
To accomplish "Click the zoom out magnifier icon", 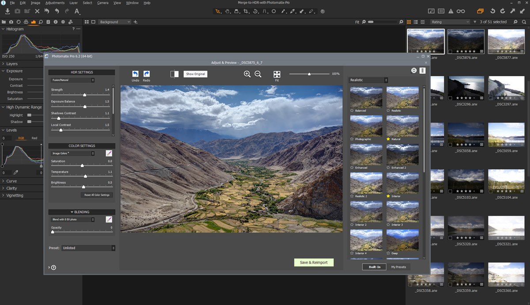I will (258, 74).
